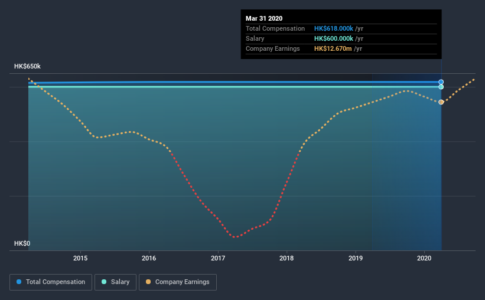Click the teal dot in the Salary legend
The image size is (485, 300).
tap(104, 282)
